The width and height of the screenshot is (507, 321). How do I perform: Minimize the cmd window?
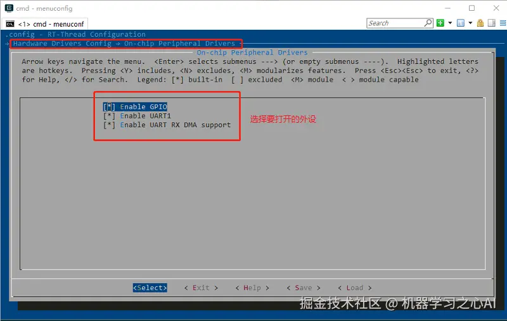tap(447, 8)
